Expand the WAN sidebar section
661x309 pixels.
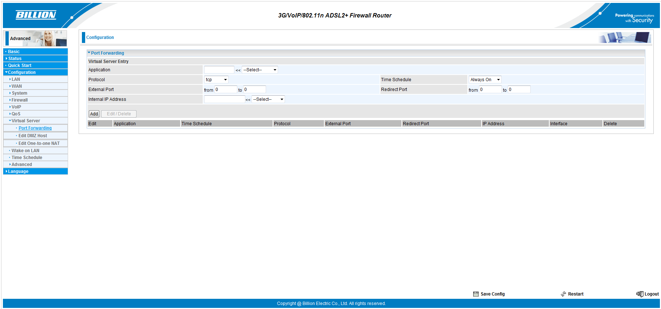(17, 86)
